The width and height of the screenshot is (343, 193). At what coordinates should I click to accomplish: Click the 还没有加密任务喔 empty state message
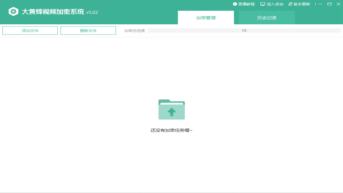point(171,131)
